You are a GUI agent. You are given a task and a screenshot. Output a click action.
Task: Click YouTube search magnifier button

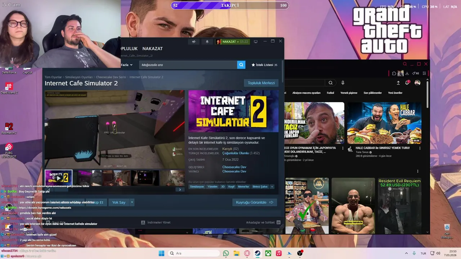click(x=330, y=83)
